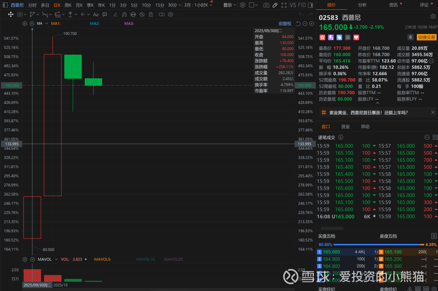Switch to 周K weekly chart
The height and width of the screenshot is (291, 438).
(x=68, y=5)
